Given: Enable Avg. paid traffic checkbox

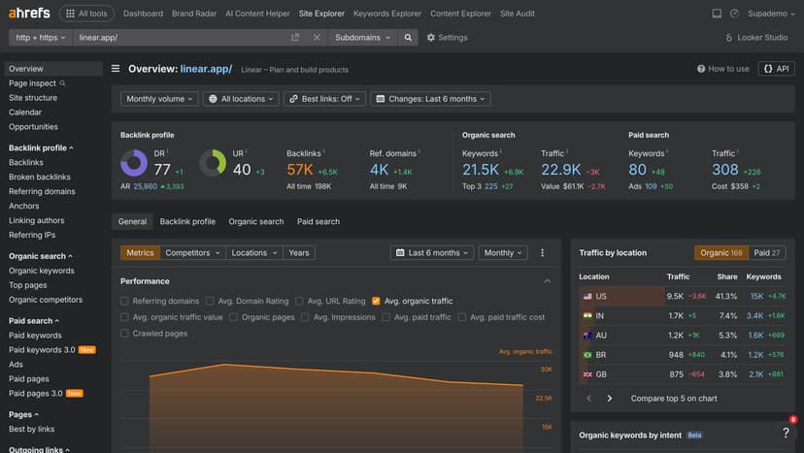Looking at the screenshot, I should pos(386,317).
